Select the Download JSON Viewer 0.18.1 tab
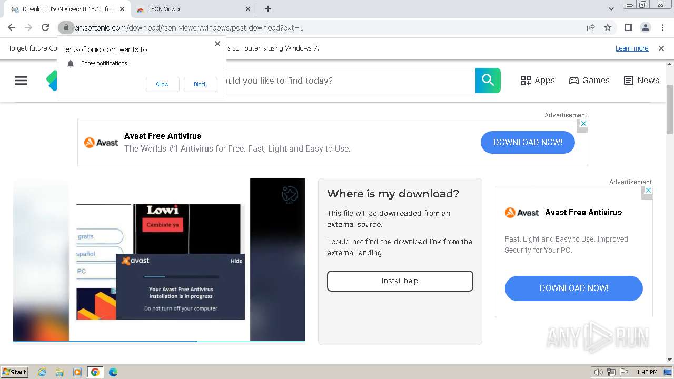 click(x=67, y=9)
